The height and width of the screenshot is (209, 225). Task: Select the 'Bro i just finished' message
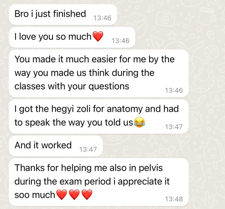coord(63,14)
